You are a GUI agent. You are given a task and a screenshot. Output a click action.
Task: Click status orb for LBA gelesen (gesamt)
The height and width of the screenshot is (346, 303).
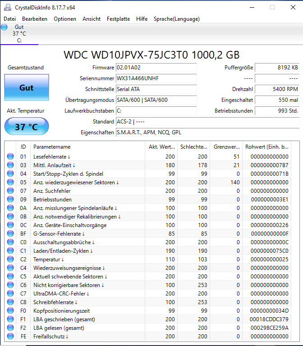tap(10, 328)
